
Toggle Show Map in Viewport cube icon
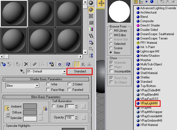pos(68,64)
